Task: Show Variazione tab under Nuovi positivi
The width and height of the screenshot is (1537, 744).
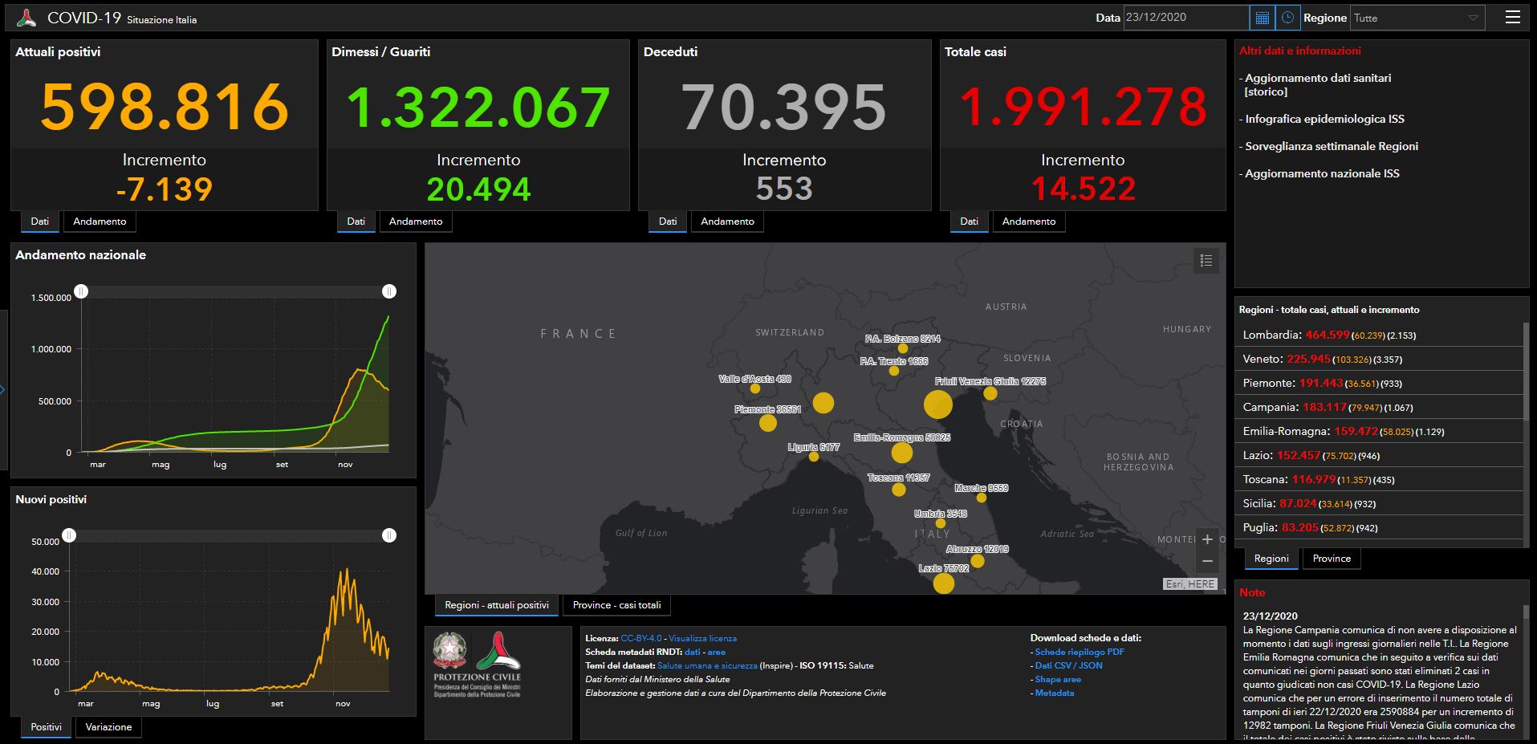Action: 108,727
